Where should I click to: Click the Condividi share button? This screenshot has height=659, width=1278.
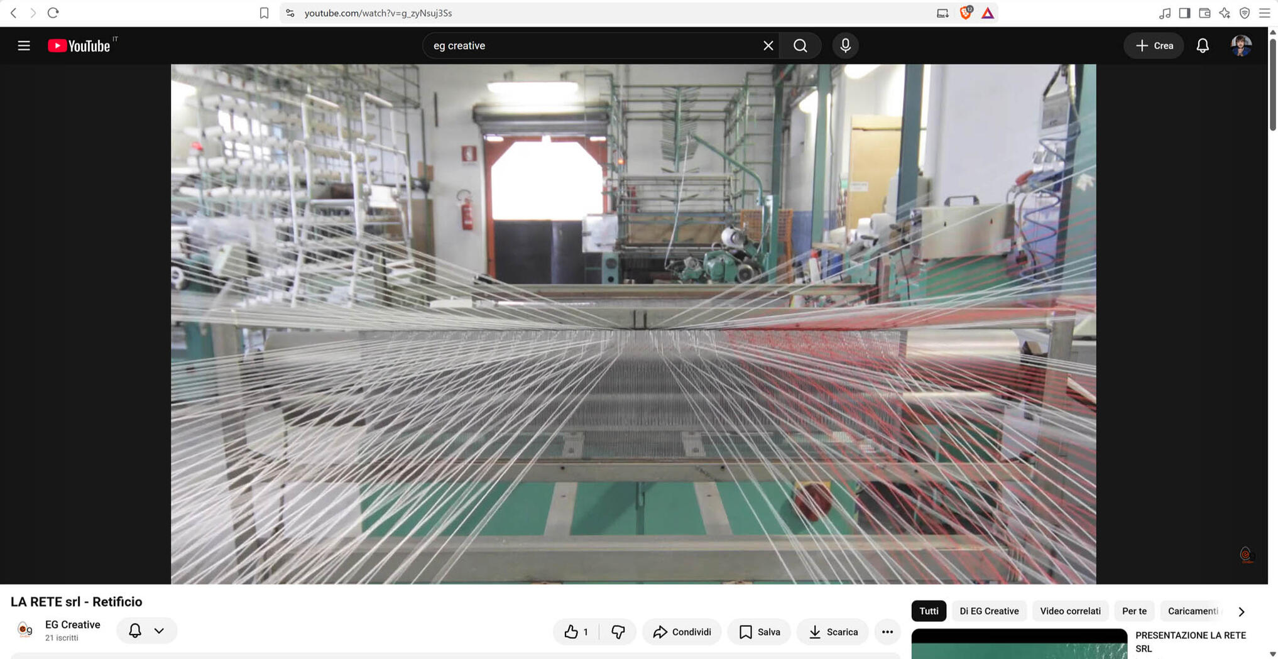click(x=682, y=631)
